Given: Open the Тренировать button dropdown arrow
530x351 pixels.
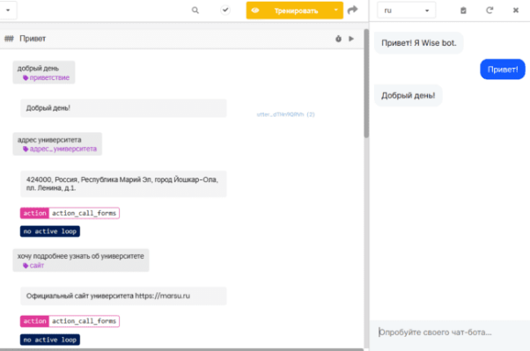Looking at the screenshot, I should pyautogui.click(x=336, y=11).
